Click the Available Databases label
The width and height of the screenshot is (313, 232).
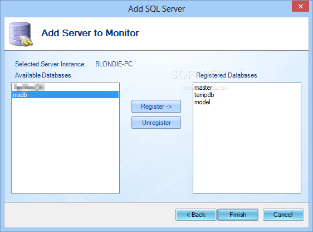(43, 75)
